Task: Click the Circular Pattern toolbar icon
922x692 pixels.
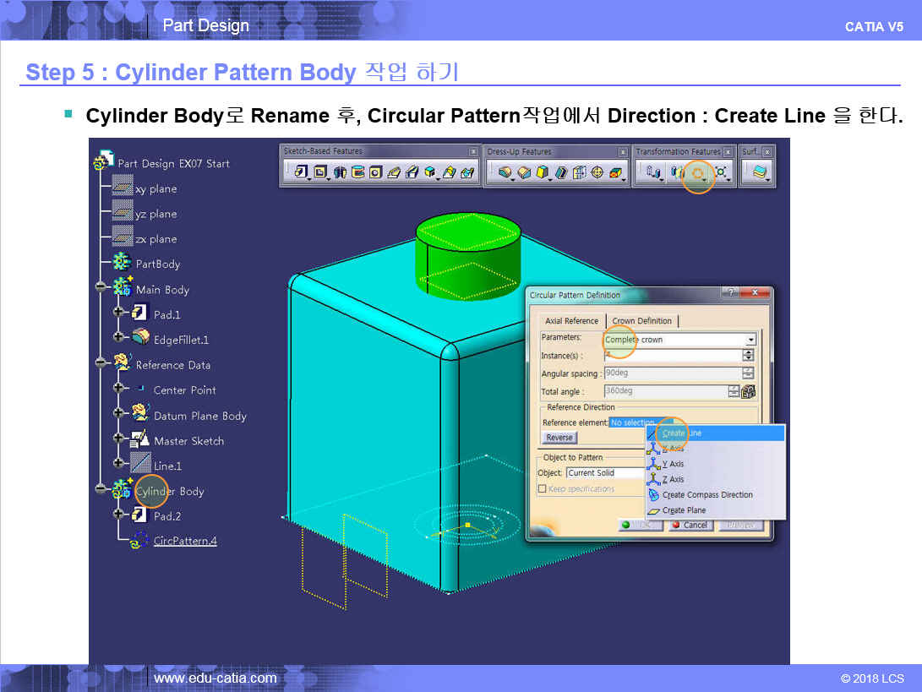Action: 698,172
